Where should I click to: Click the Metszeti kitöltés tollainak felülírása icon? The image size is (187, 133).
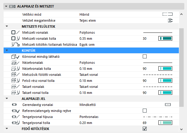click(15, 45)
